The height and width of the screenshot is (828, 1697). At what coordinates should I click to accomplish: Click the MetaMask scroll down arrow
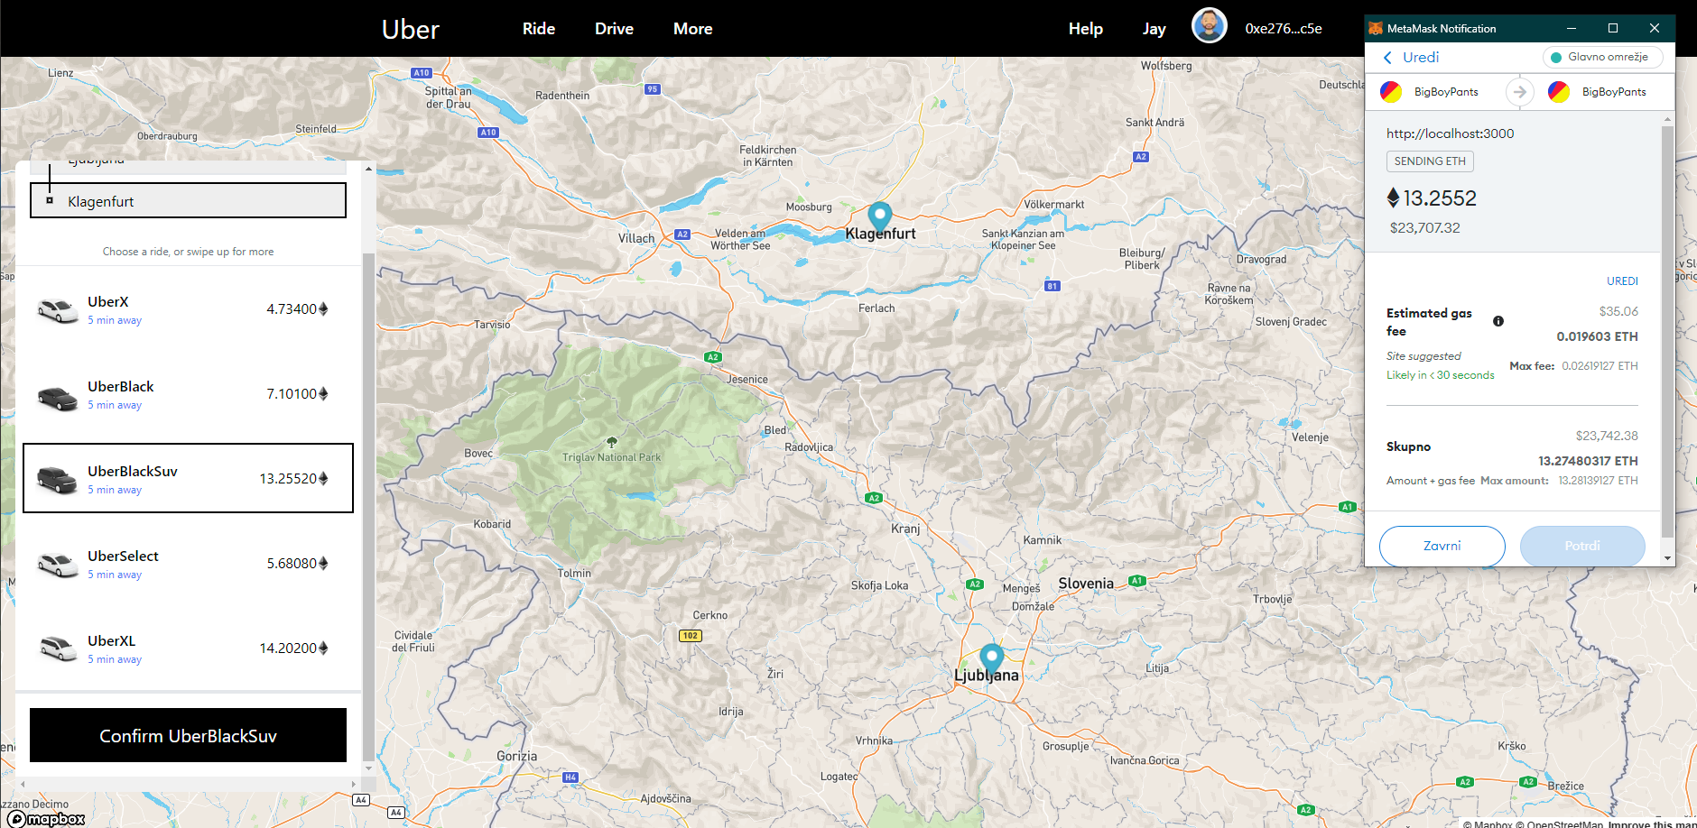click(1667, 558)
